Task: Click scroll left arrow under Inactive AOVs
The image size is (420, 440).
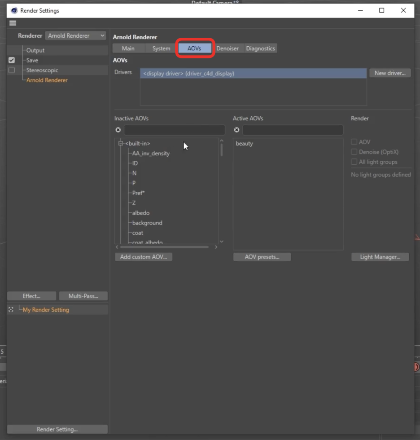Action: 117,247
